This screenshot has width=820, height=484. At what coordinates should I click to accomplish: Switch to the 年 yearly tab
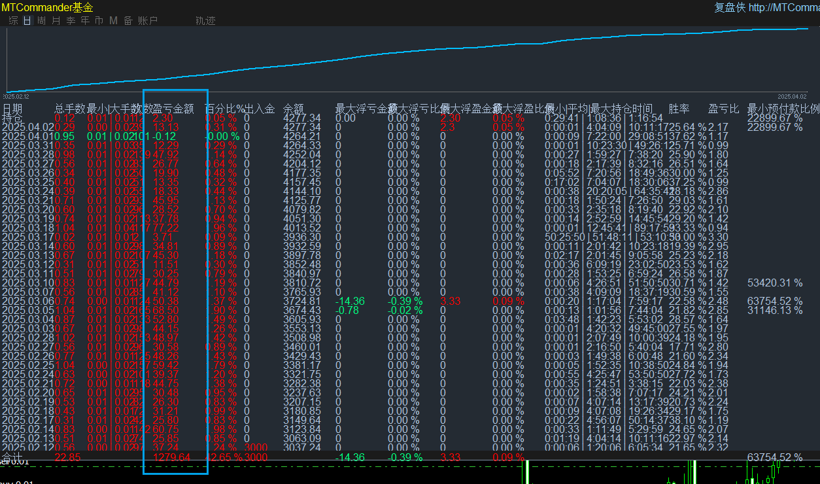pyautogui.click(x=85, y=20)
